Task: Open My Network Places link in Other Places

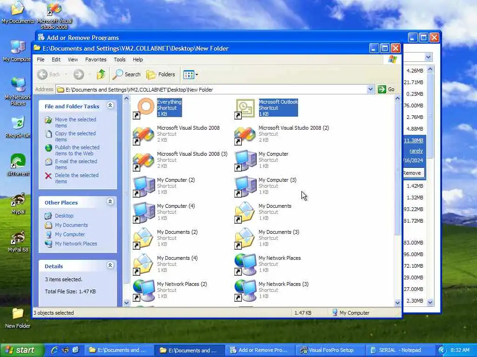Action: 76,244
